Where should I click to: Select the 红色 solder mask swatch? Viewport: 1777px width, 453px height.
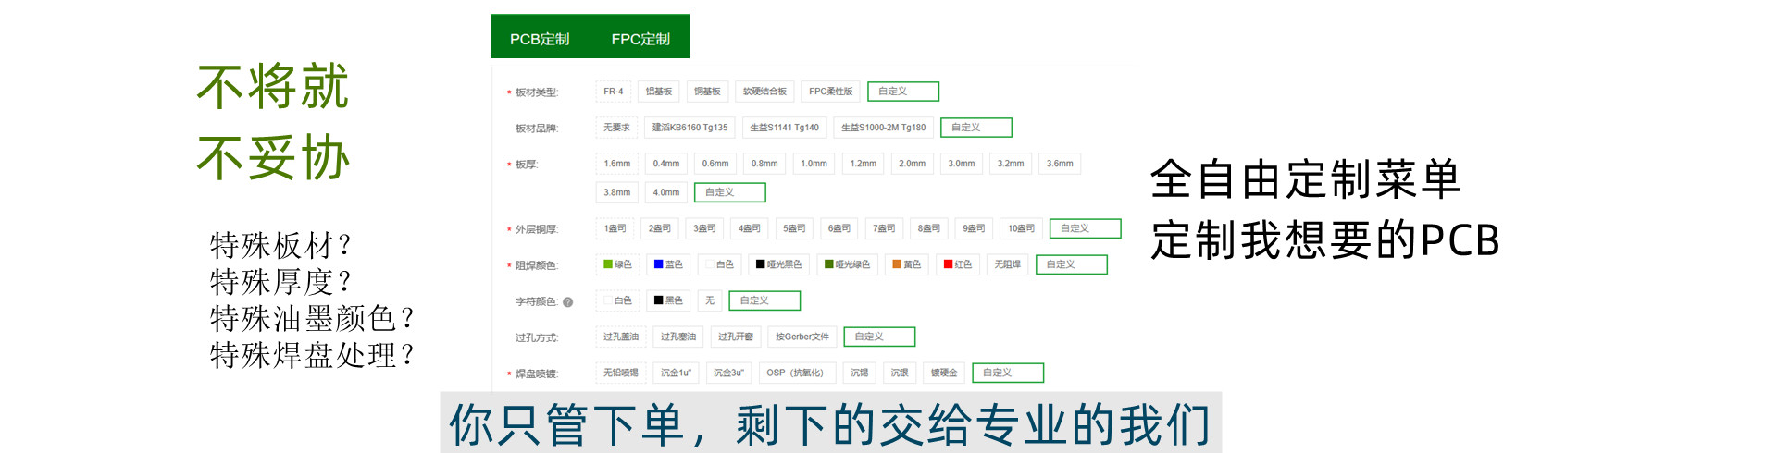[x=958, y=264]
